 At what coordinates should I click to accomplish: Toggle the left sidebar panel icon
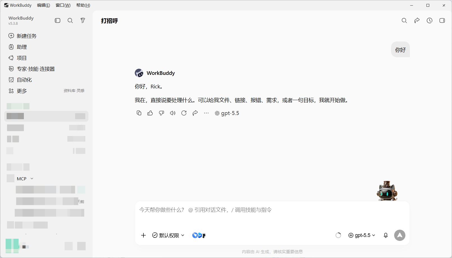pos(58,20)
